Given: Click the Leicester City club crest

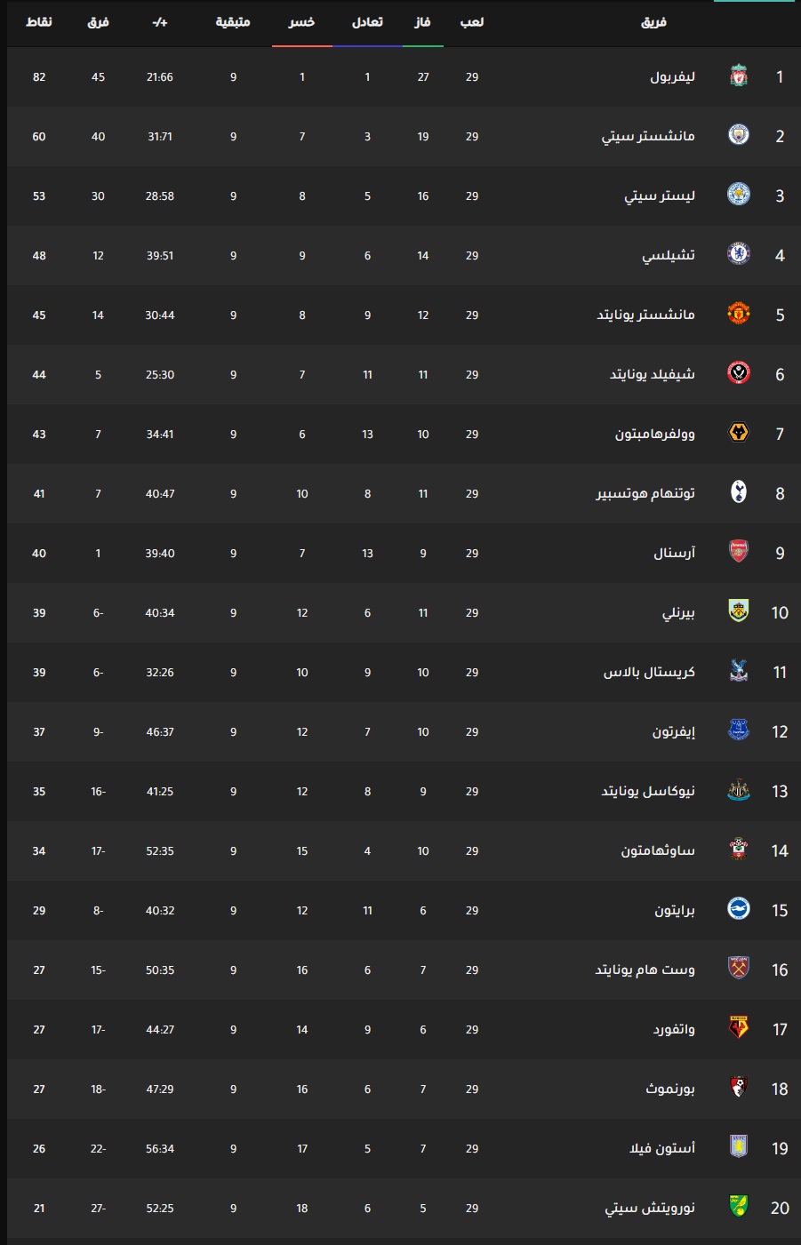Looking at the screenshot, I should click(x=738, y=195).
